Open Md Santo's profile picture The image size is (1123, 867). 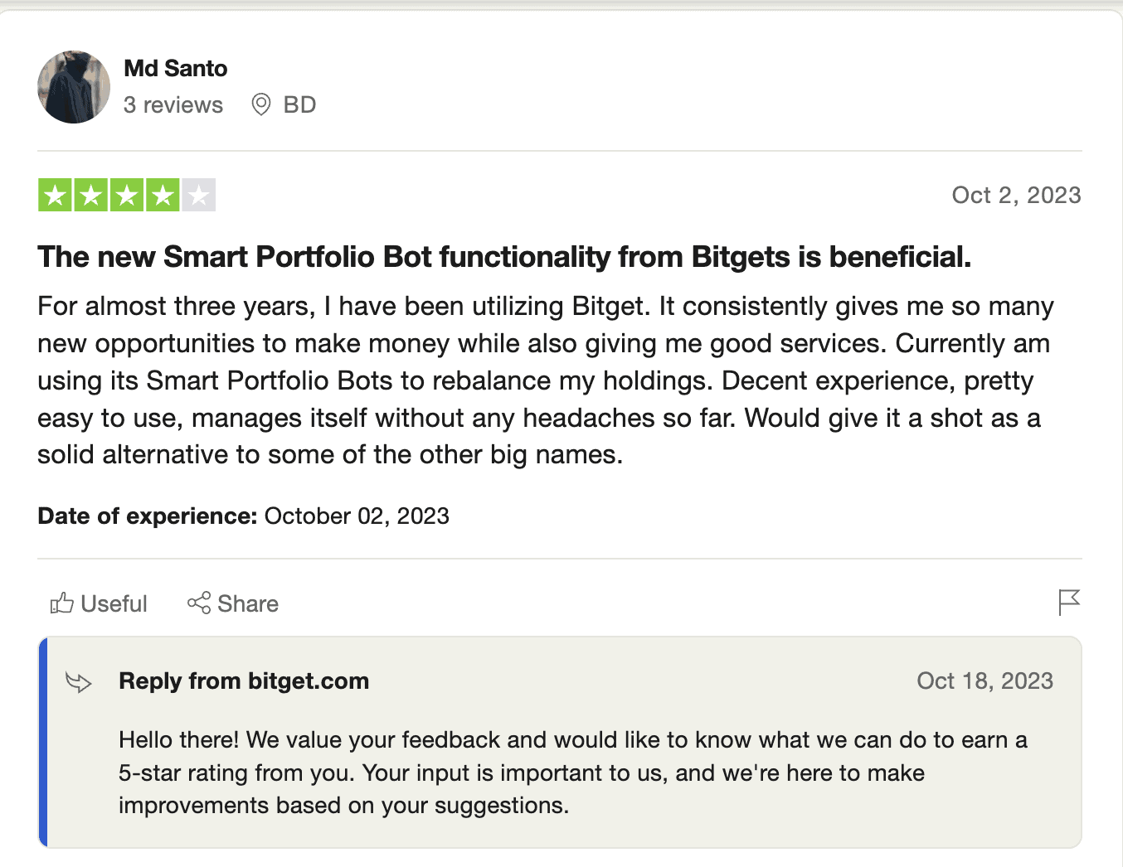pos(74,87)
